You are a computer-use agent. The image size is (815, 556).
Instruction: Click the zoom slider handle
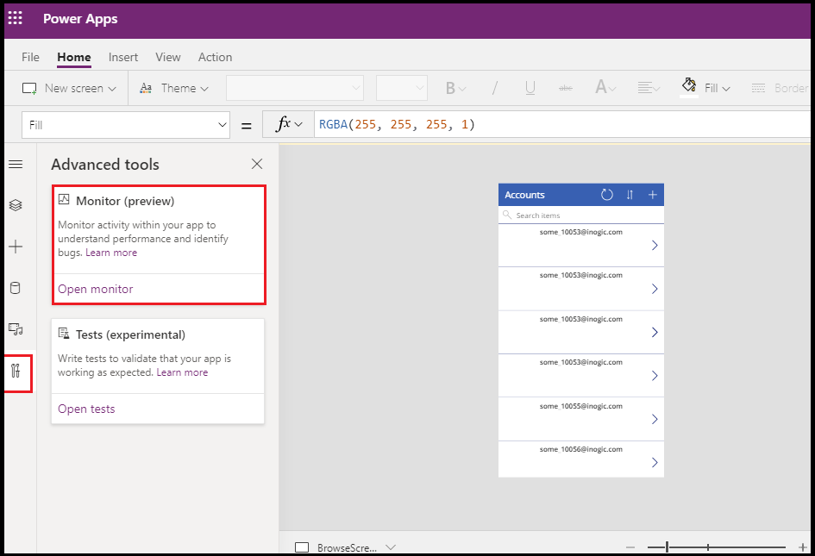[x=667, y=547]
